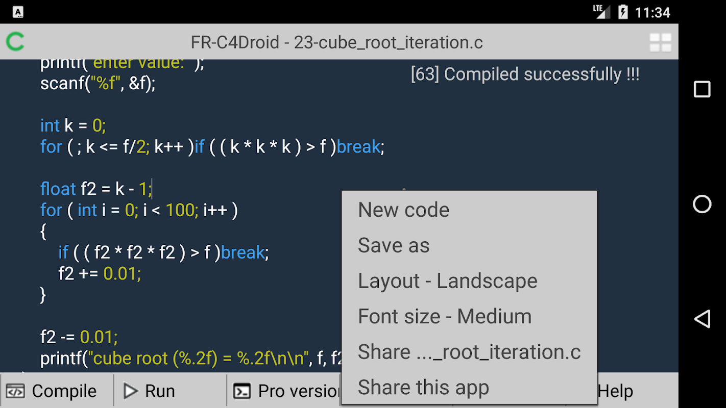Click the Compile code icon
Screen dimensions: 726x408
click(x=15, y=391)
